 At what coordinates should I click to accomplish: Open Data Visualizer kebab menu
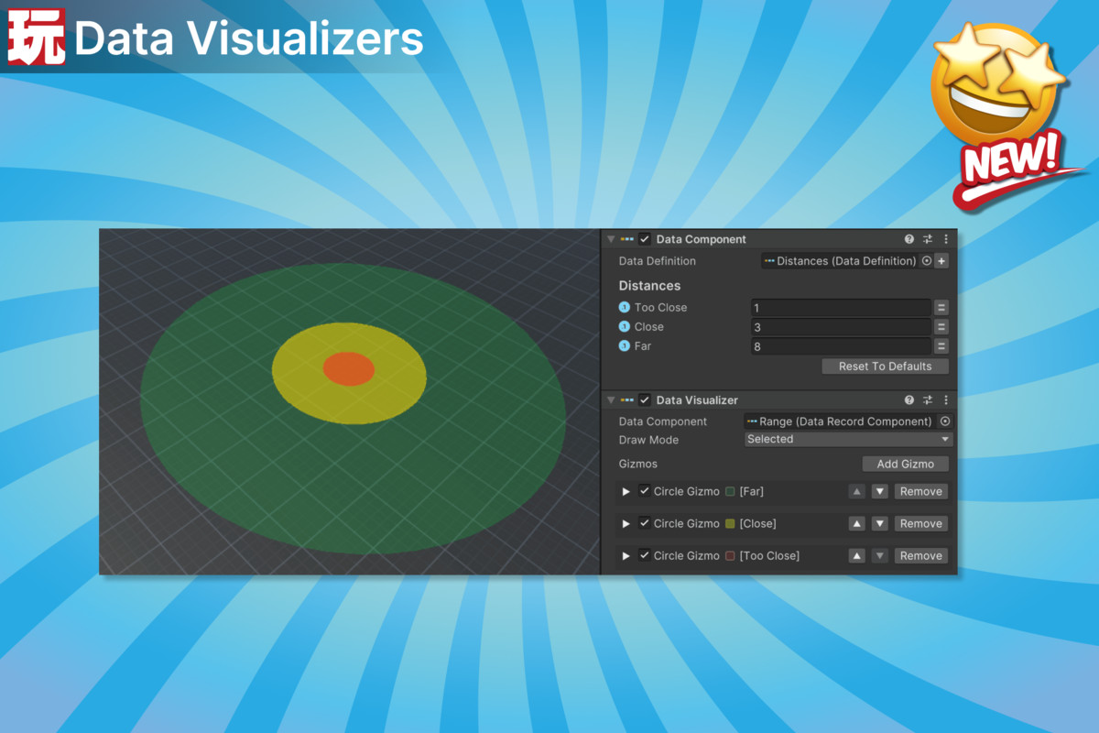point(946,400)
